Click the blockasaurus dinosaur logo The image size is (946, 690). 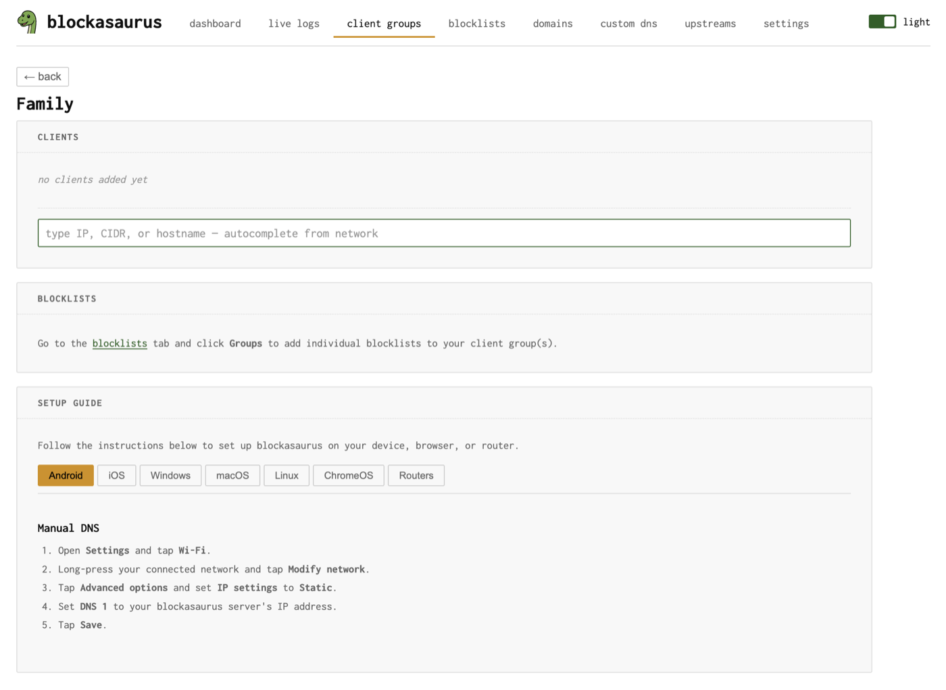point(26,21)
